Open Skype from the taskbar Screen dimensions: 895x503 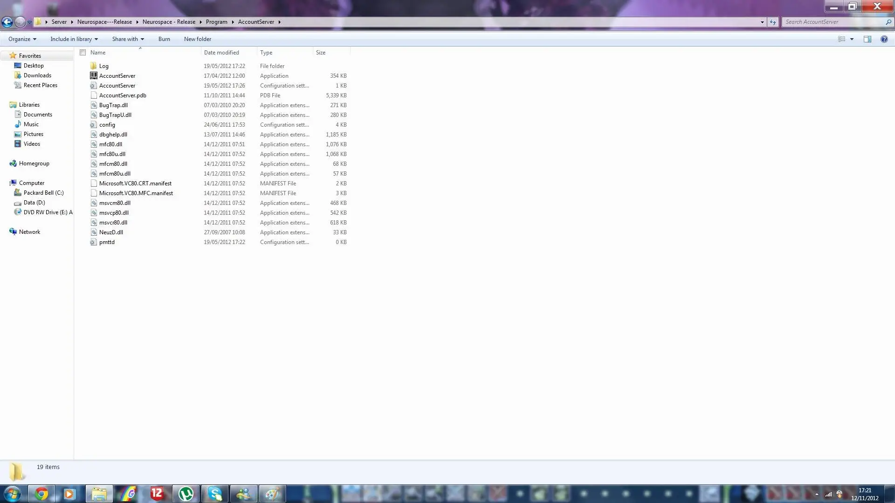pyautogui.click(x=215, y=494)
